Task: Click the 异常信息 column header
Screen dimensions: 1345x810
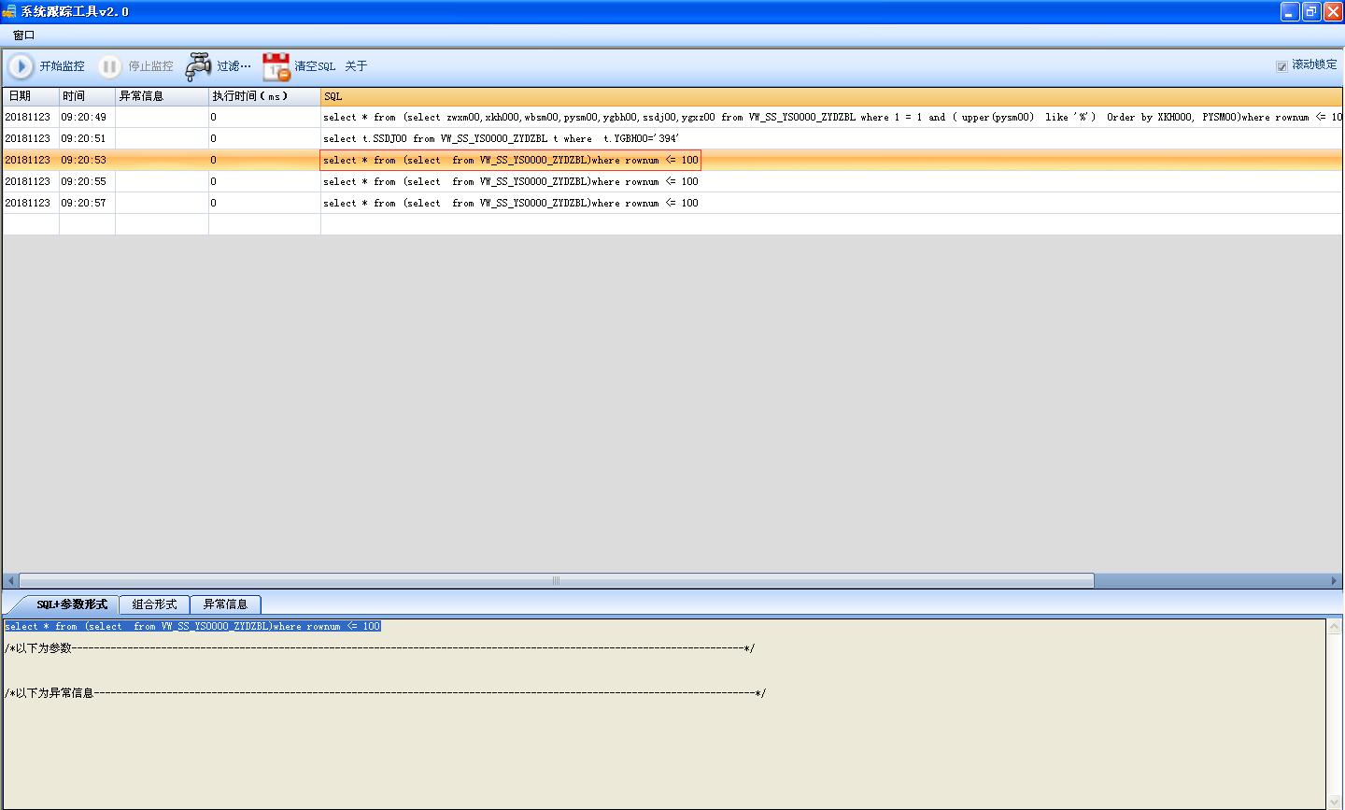Action: tap(162, 96)
